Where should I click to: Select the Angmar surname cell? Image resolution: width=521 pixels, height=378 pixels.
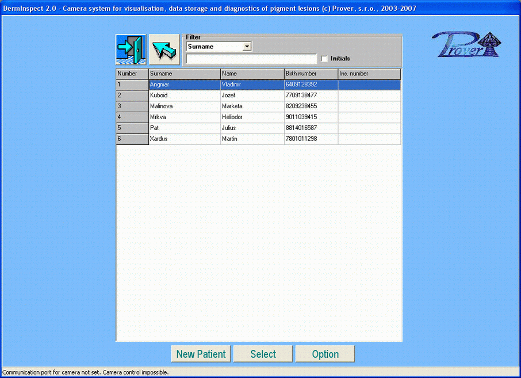[x=185, y=85]
